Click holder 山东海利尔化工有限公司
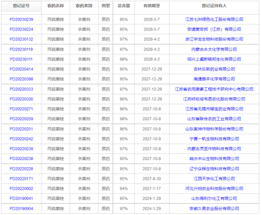Viewport: 261px width, 215px height. coord(214,199)
